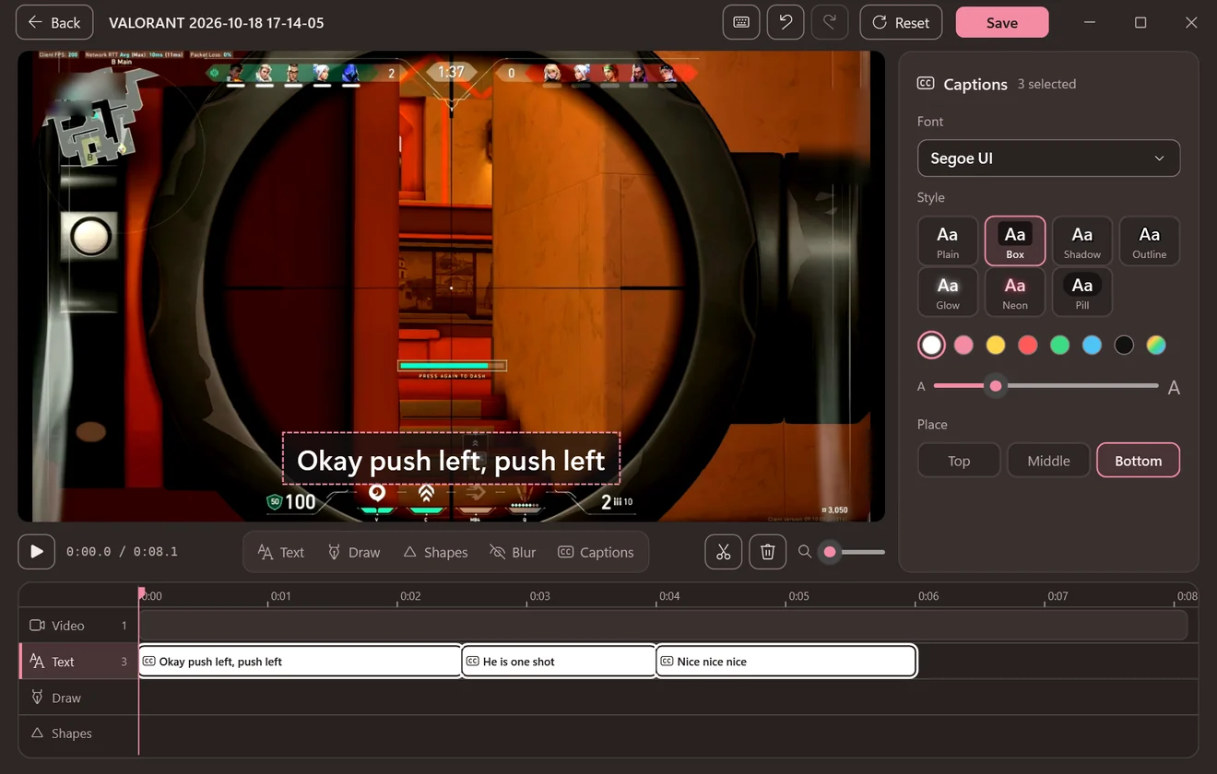This screenshot has width=1217, height=774.
Task: Play the video preview
Action: tap(36, 552)
